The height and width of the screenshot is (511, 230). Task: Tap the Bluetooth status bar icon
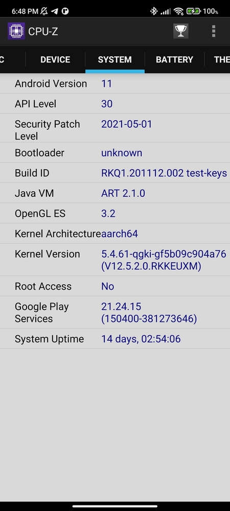(154, 11)
